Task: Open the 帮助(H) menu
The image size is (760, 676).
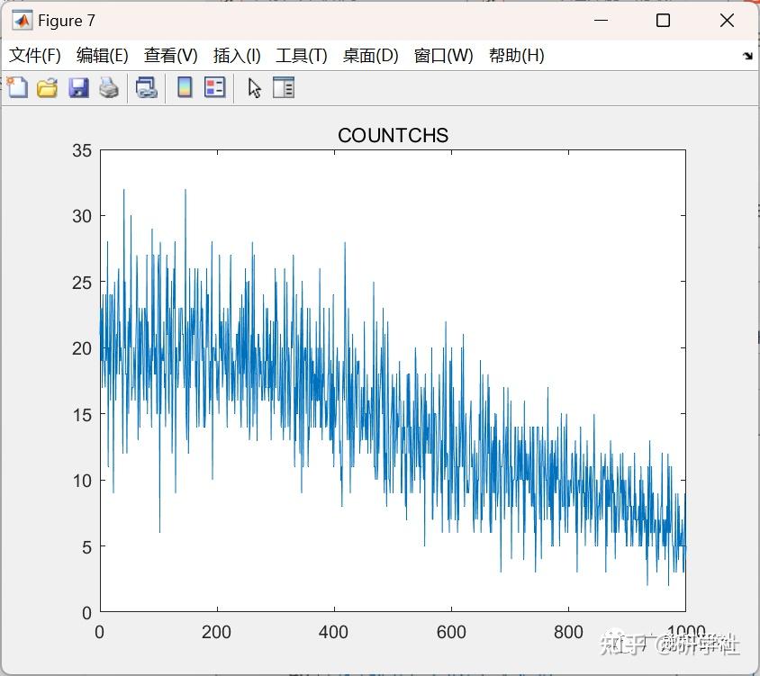Action: click(x=516, y=55)
